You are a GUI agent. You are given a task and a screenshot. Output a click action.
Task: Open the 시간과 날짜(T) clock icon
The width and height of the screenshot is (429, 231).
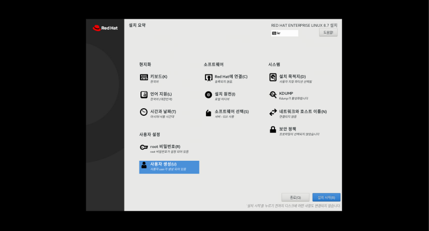point(144,112)
